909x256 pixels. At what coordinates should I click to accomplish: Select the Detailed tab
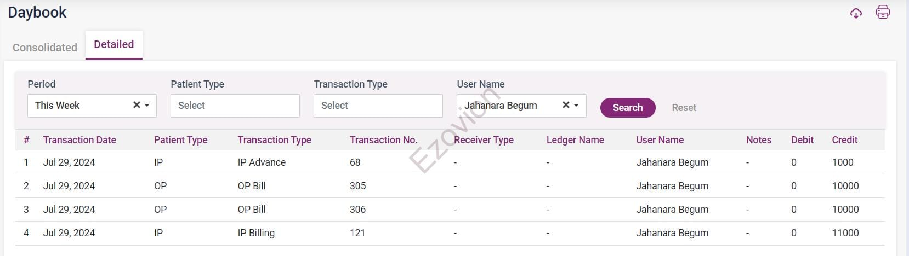[113, 44]
